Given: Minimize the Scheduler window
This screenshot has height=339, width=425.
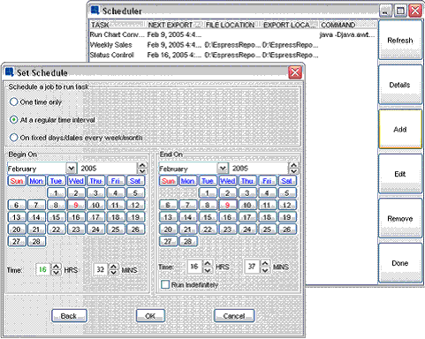Looking at the screenshot, I should (385, 11).
